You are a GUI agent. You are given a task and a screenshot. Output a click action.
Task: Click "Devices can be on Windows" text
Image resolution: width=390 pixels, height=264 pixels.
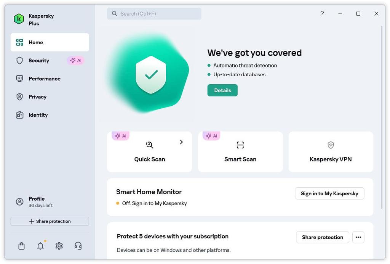(174, 250)
